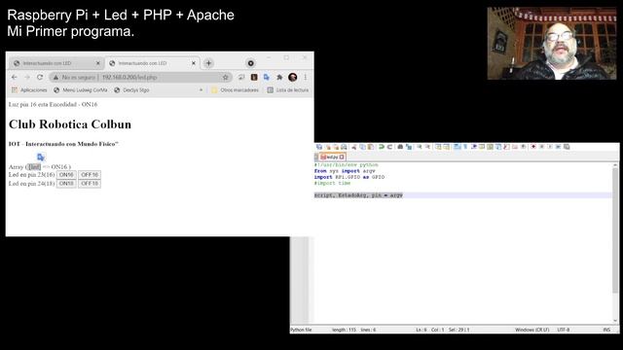Open Chrome three-dot menu
Viewport: 623px width, 350px height.
pyautogui.click(x=305, y=78)
